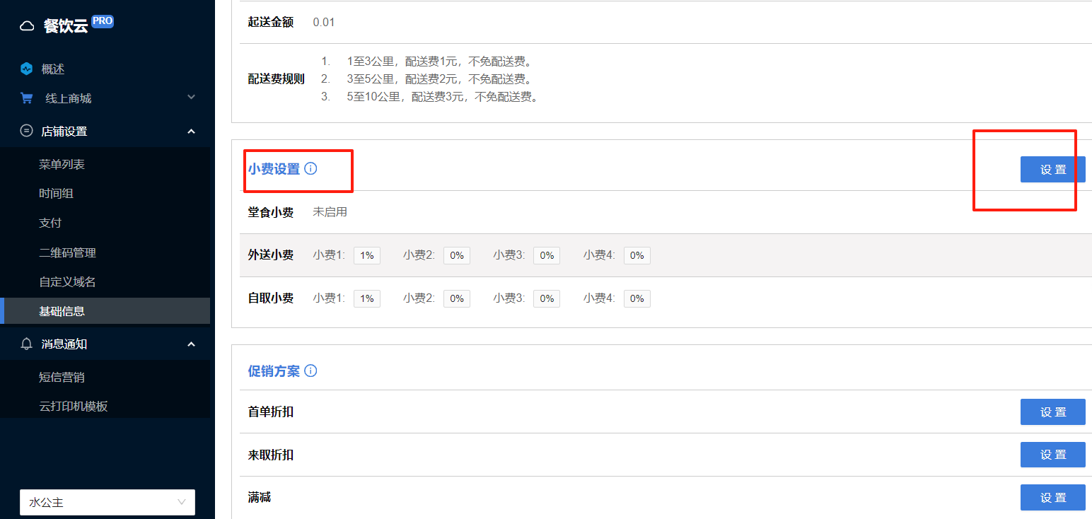1092x519 pixels.
Task: Collapse the 消息通知 menu chevron
Action: pos(191,344)
